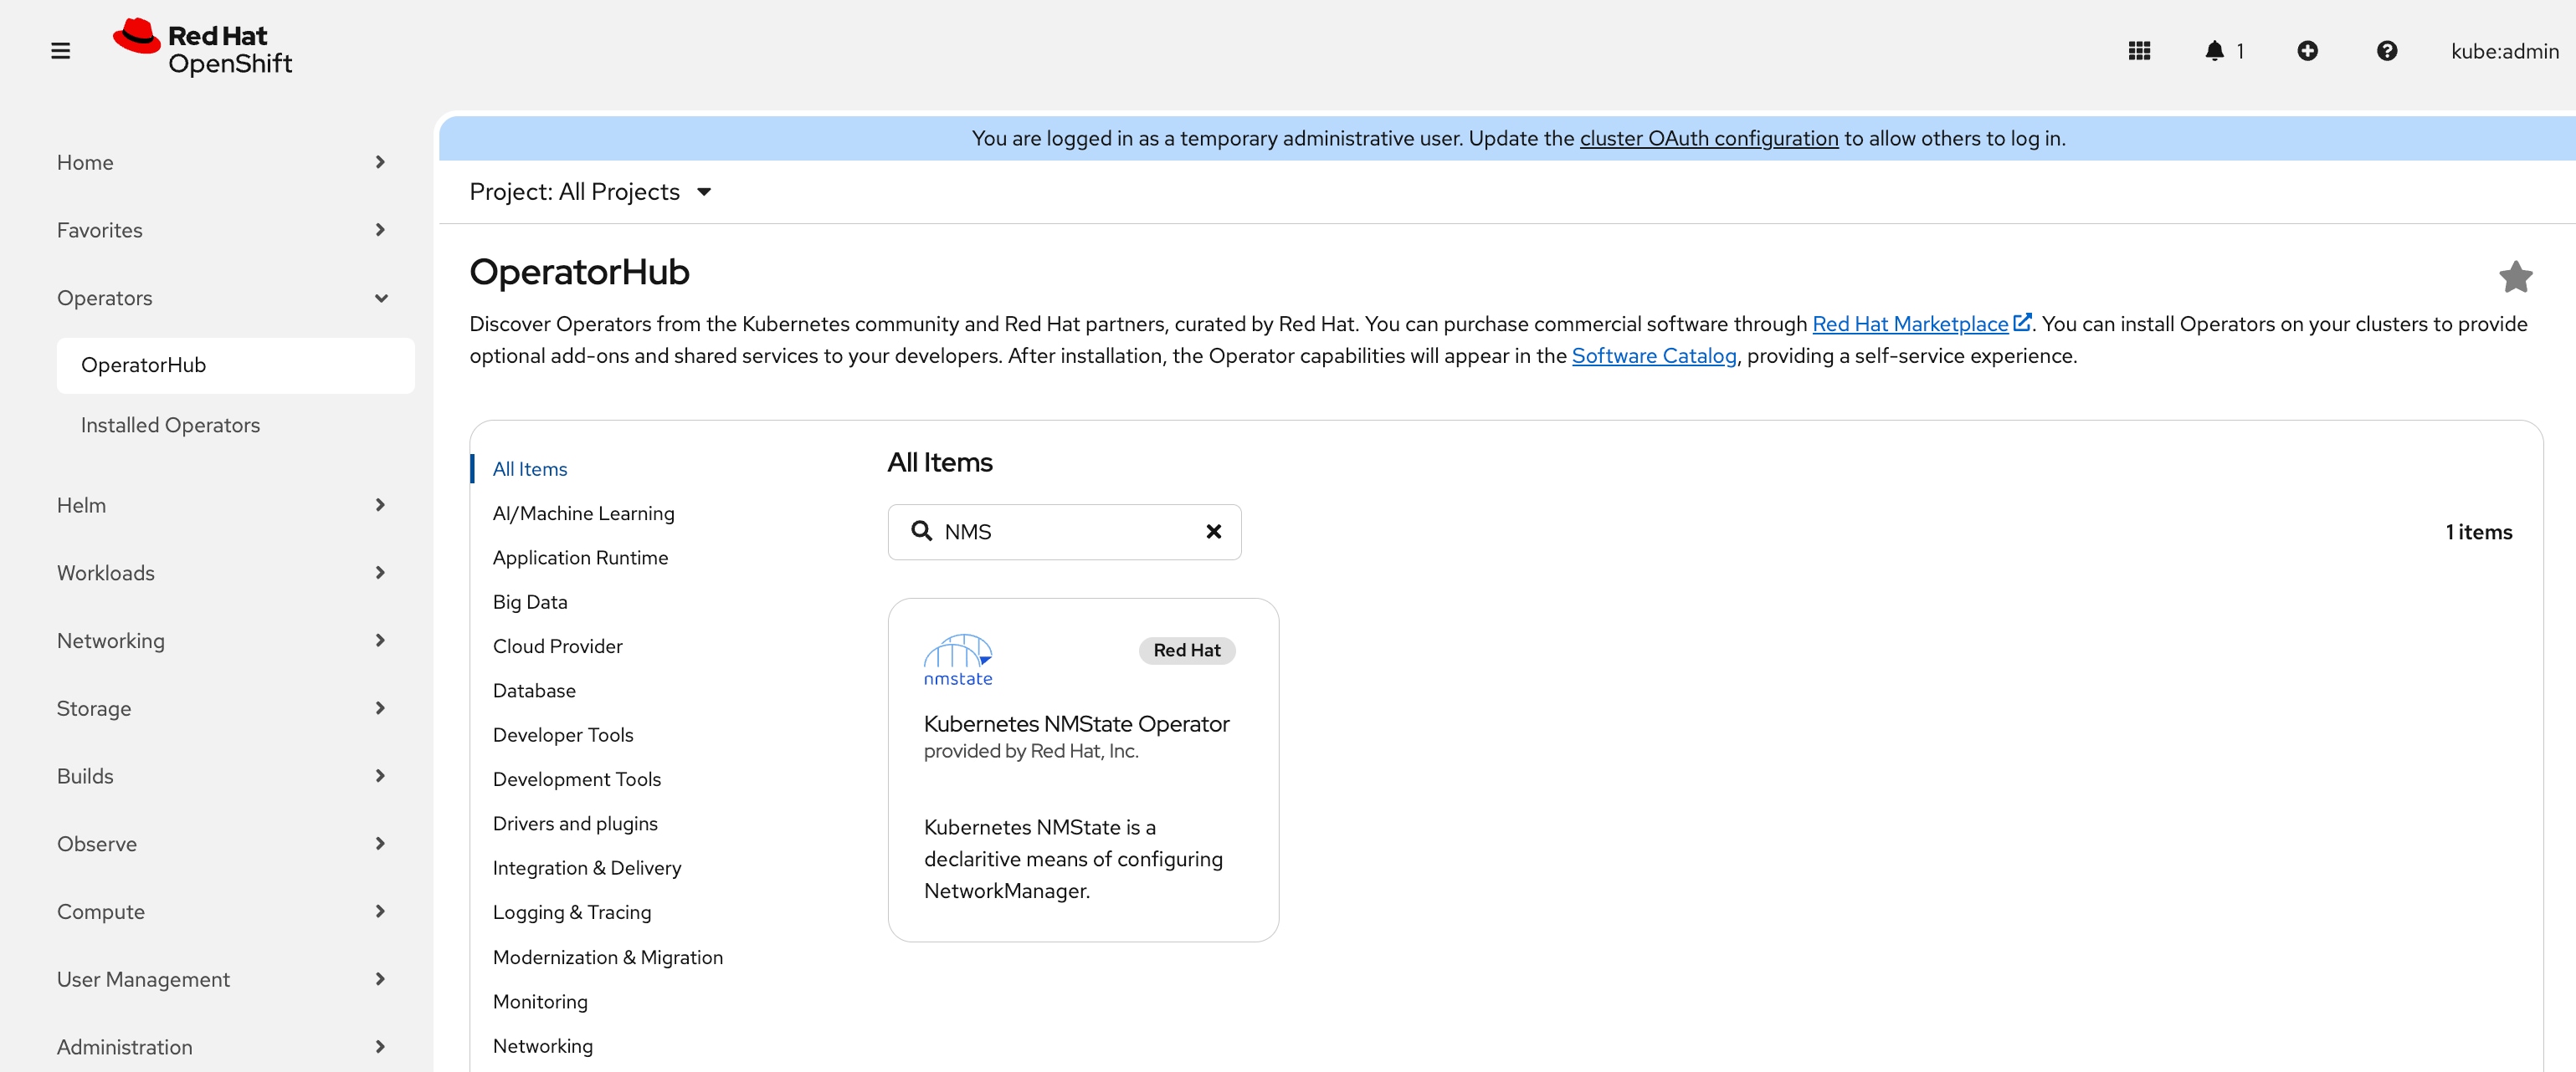The image size is (2576, 1072).
Task: Expand the Workloads navigation section
Action: pos(221,574)
